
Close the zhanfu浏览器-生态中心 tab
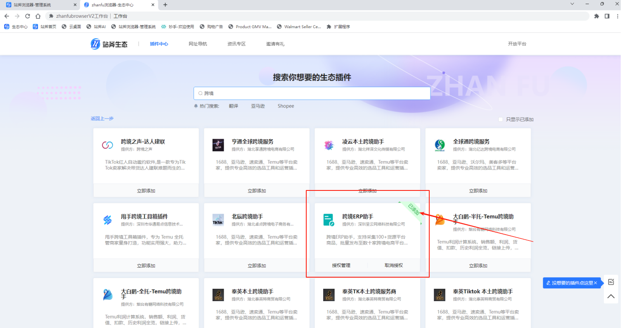click(x=153, y=5)
